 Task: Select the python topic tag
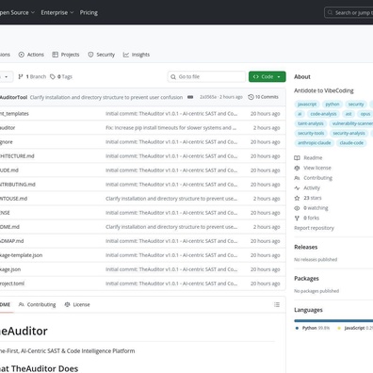(332, 104)
